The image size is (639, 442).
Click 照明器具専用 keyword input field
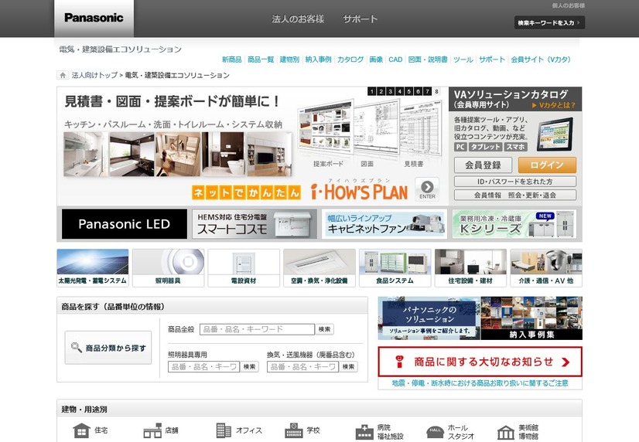[203, 367]
